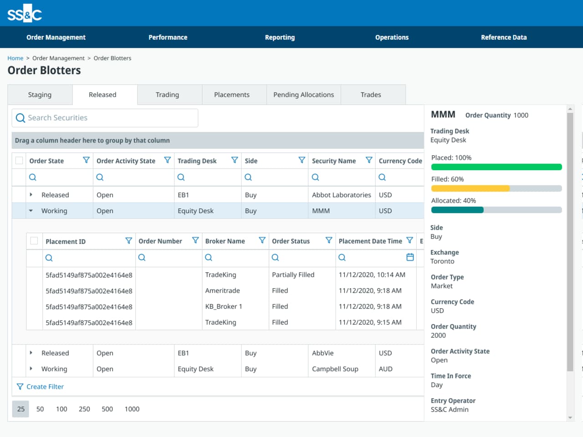The width and height of the screenshot is (583, 437).
Task: Switch to the Pending Allocations tab
Action: coord(303,94)
